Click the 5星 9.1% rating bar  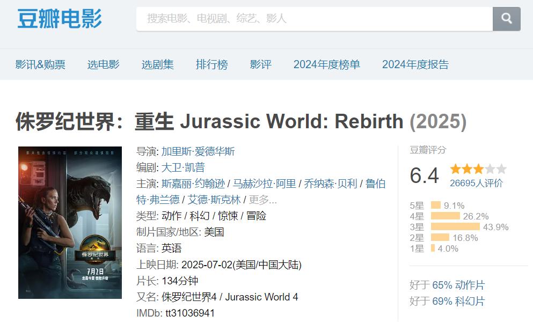[x=436, y=206]
